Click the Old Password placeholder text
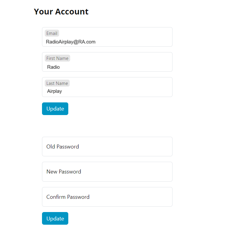 (63, 147)
